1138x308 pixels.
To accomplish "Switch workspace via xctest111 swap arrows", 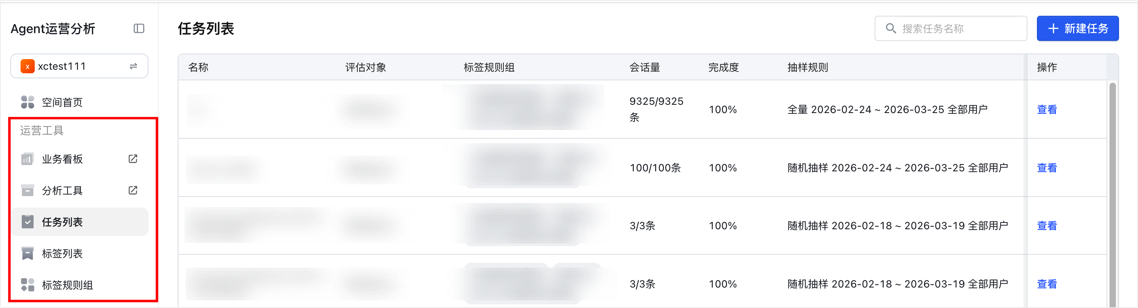I will coord(133,66).
